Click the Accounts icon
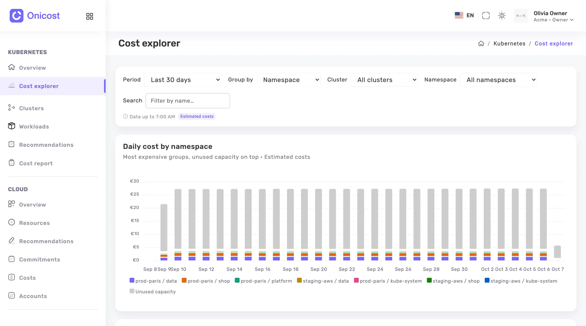 [12, 295]
